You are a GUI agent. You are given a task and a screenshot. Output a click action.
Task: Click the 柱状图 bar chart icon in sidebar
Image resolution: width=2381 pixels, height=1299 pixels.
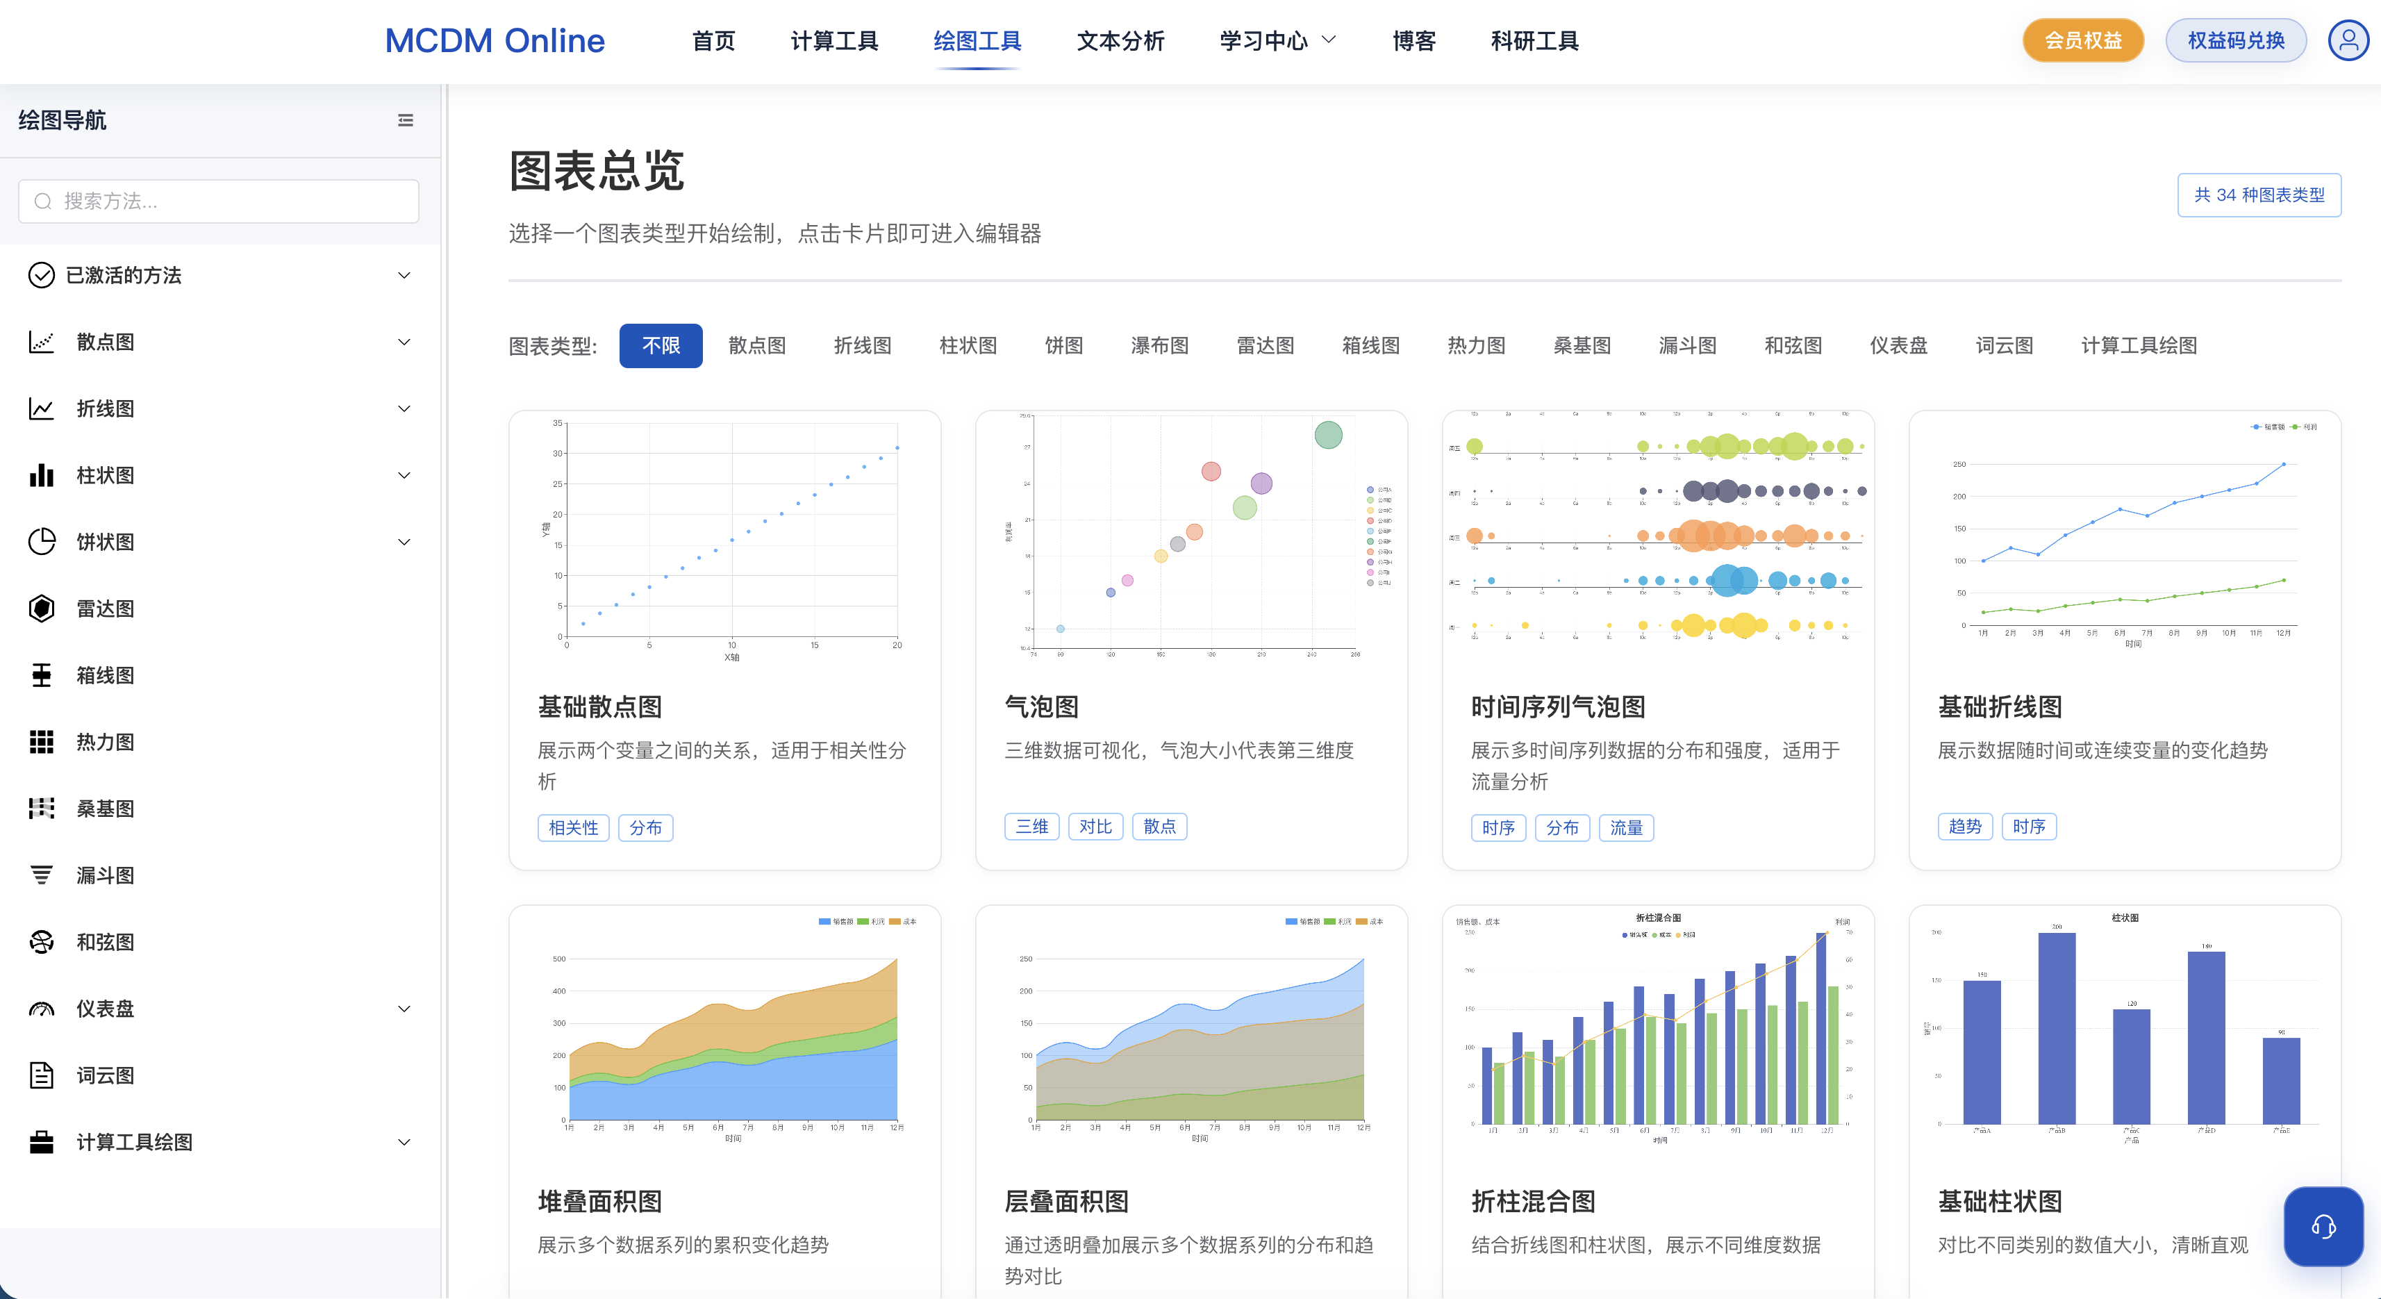(x=41, y=475)
